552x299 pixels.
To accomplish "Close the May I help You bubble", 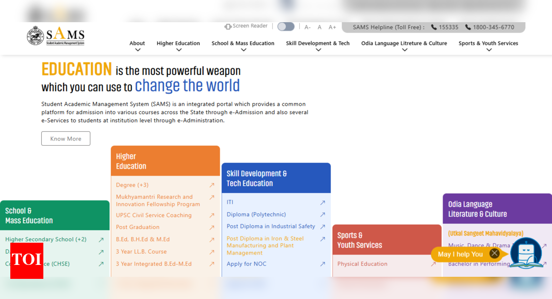I will 494,253.
